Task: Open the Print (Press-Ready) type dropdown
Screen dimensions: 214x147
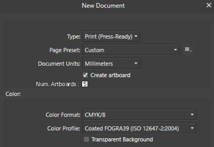Action: point(111,36)
